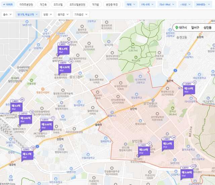Click the 롯데시네마 map icon

pyautogui.click(x=140, y=121)
